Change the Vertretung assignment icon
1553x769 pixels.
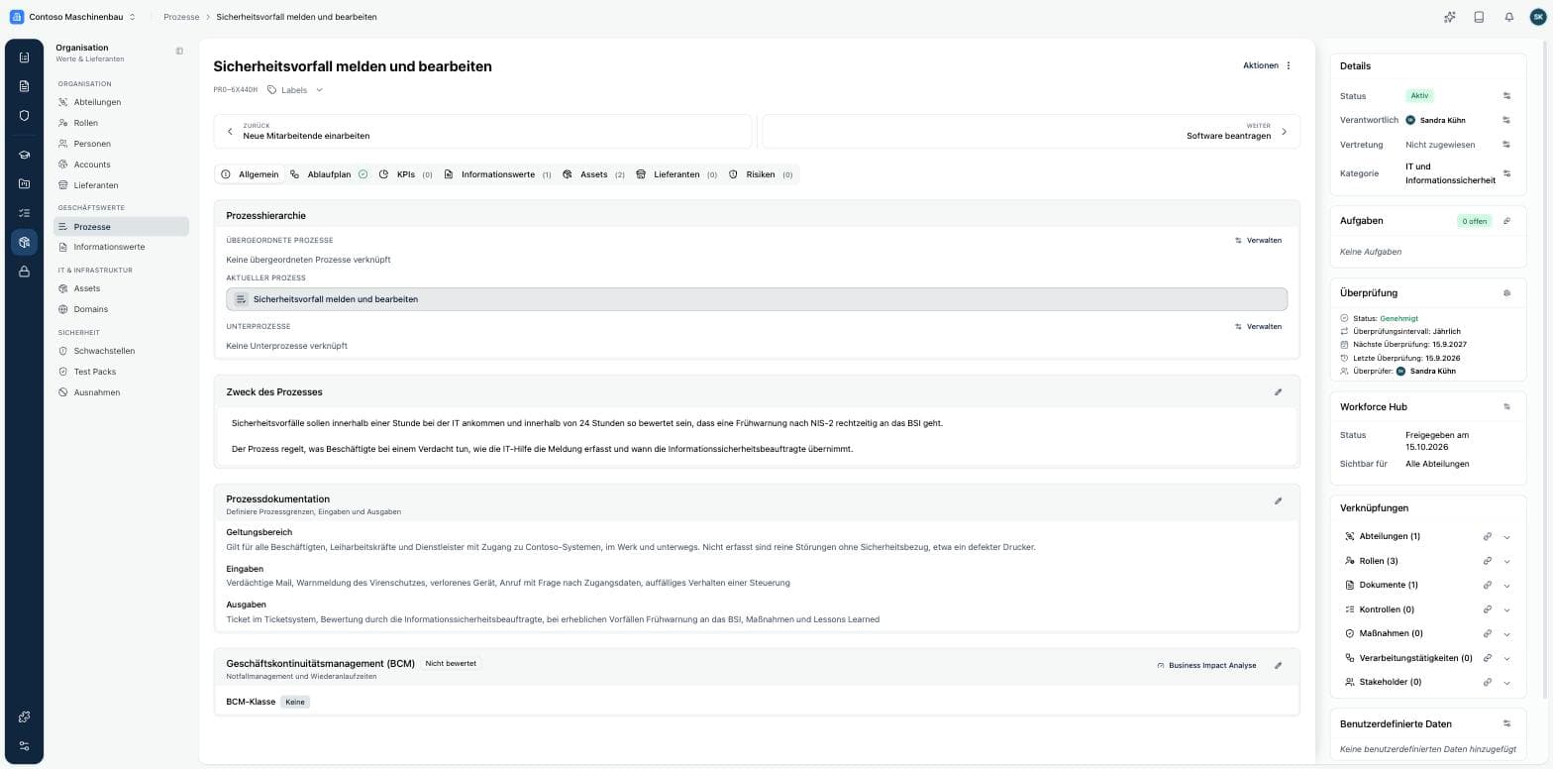point(1506,145)
